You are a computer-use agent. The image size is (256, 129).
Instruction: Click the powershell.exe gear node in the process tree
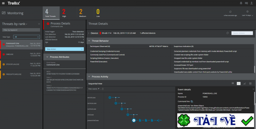(134, 120)
